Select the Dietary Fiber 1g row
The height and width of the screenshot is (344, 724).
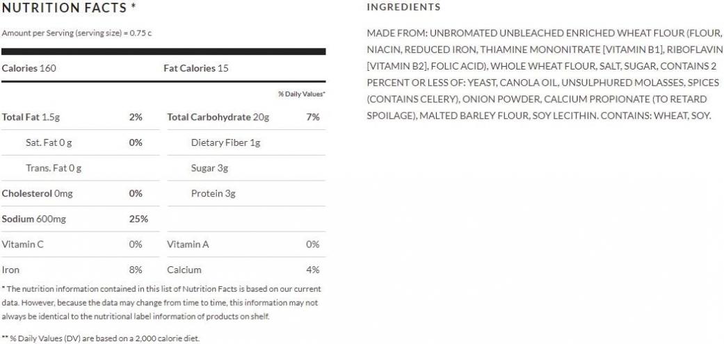247,142
